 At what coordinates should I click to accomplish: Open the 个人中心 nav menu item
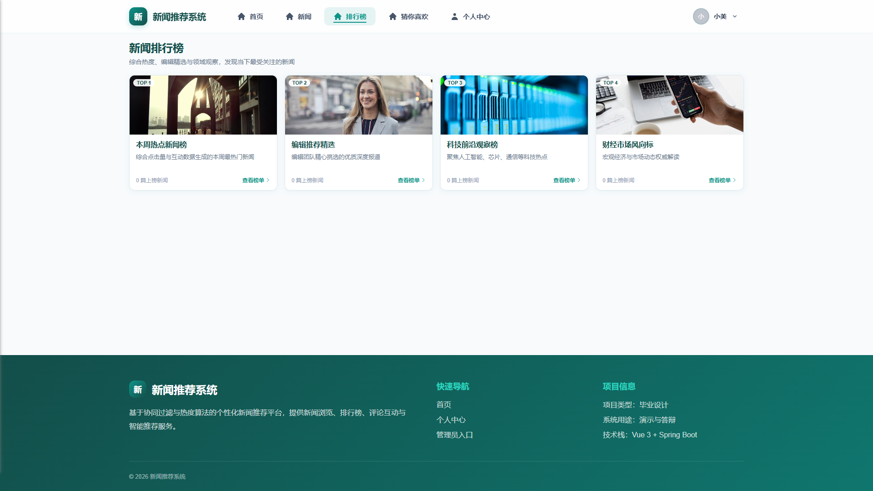471,16
